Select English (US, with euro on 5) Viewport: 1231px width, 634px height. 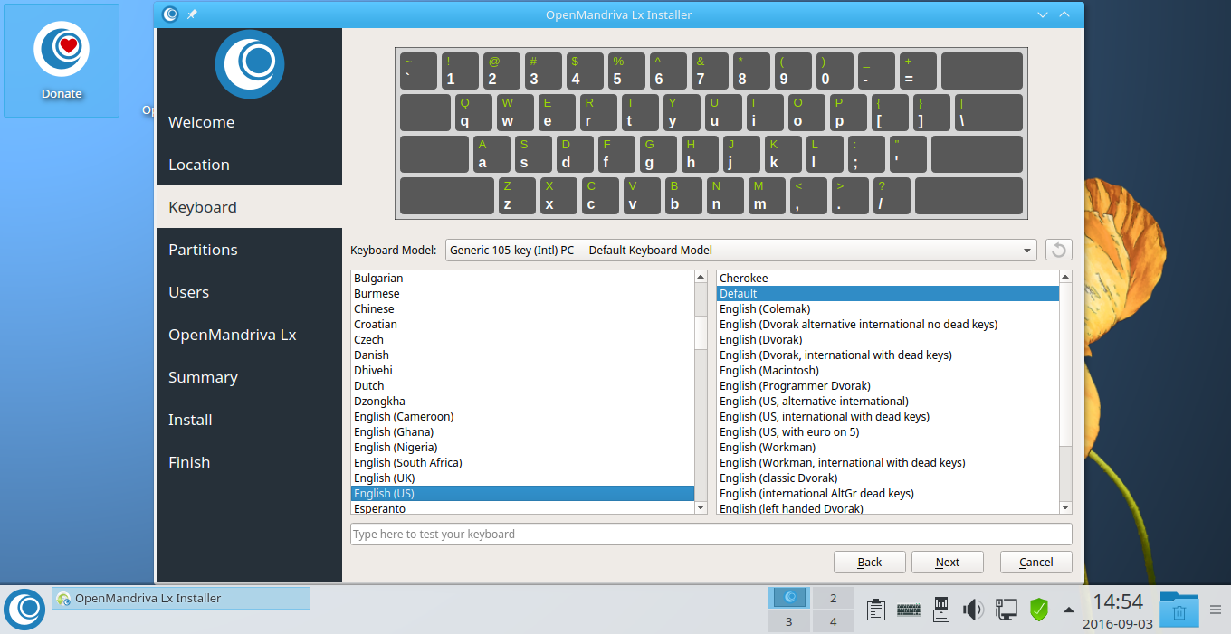click(x=887, y=431)
